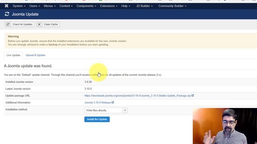Open Joomla 3.10.0 Release link
The height and width of the screenshot is (144, 257).
(x=98, y=102)
